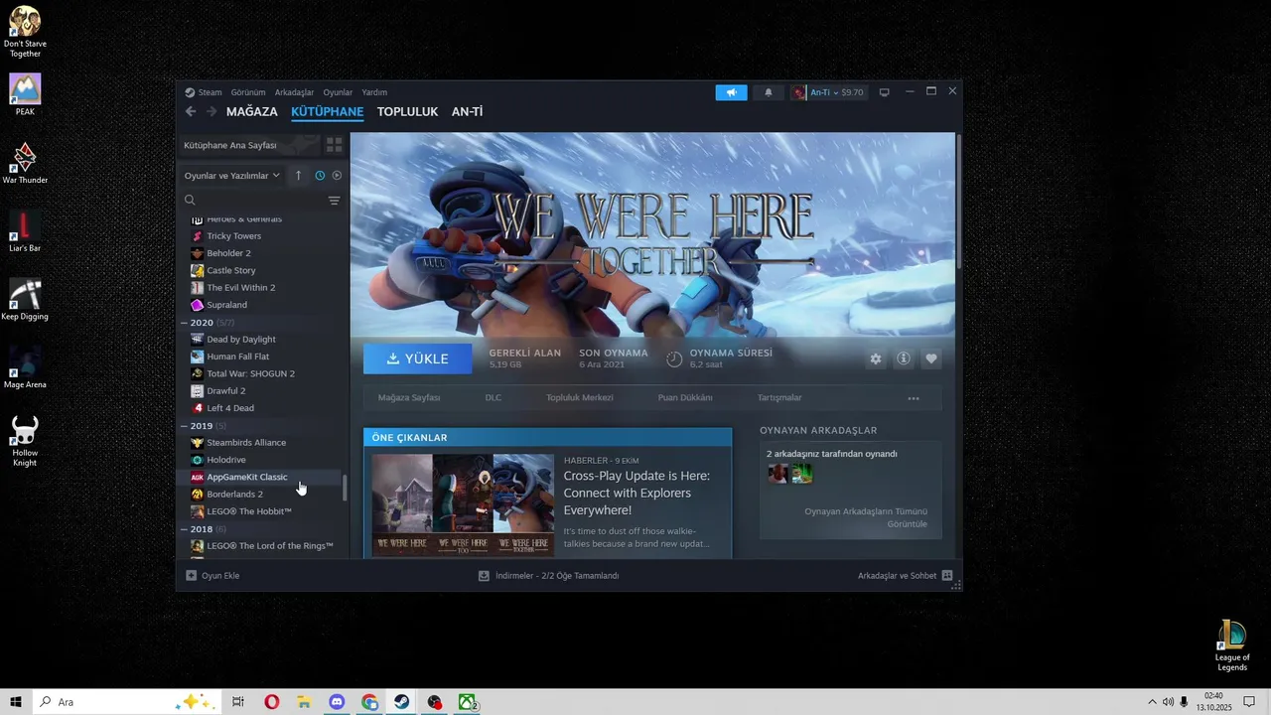1271x715 pixels.
Task: Open Yardım menu
Action: click(374, 92)
